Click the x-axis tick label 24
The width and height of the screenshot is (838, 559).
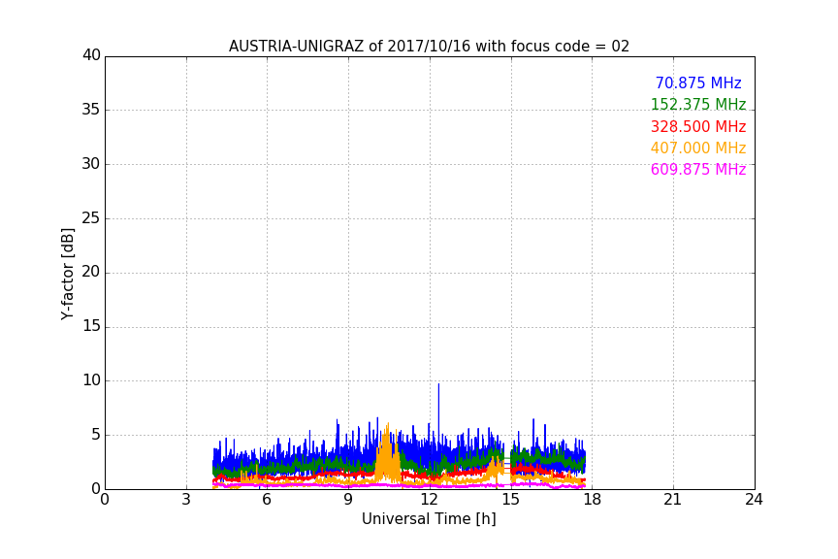pyautogui.click(x=754, y=500)
